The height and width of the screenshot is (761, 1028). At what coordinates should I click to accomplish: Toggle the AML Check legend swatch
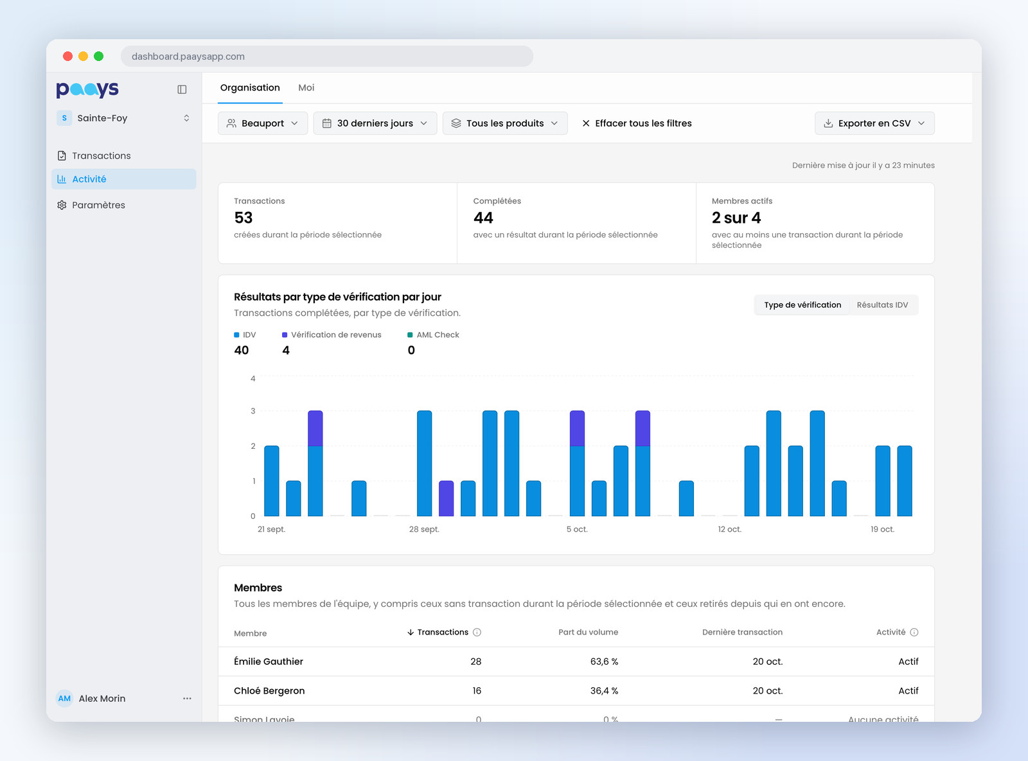(410, 335)
